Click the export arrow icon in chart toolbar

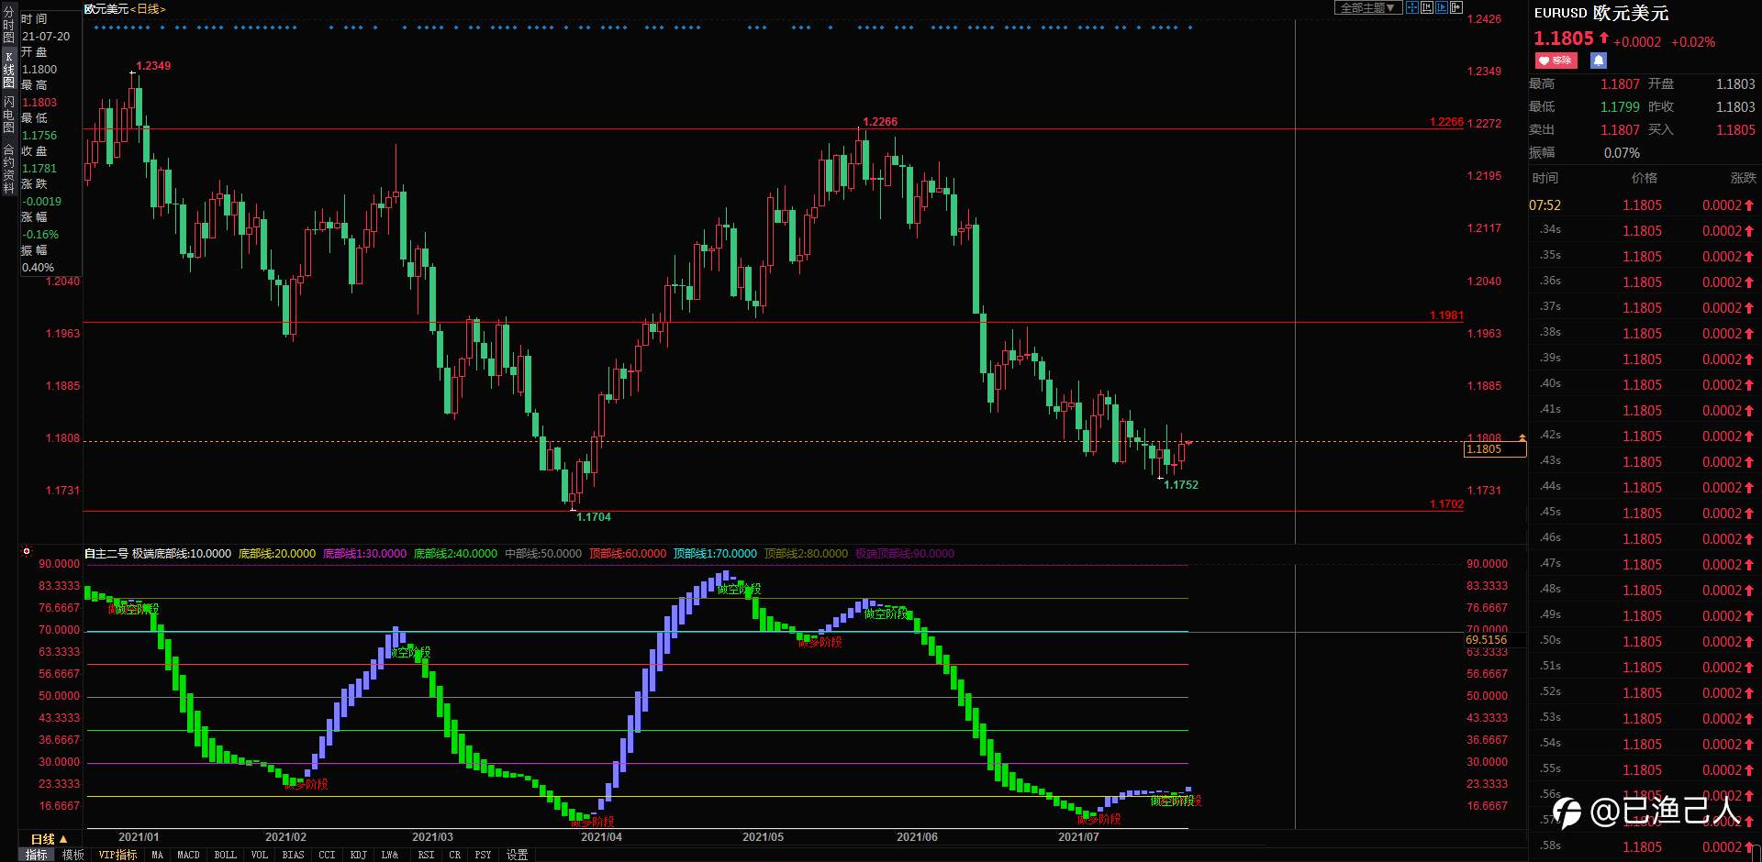click(x=1456, y=7)
